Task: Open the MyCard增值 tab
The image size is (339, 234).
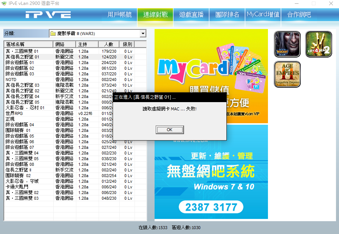Action: pos(263,15)
